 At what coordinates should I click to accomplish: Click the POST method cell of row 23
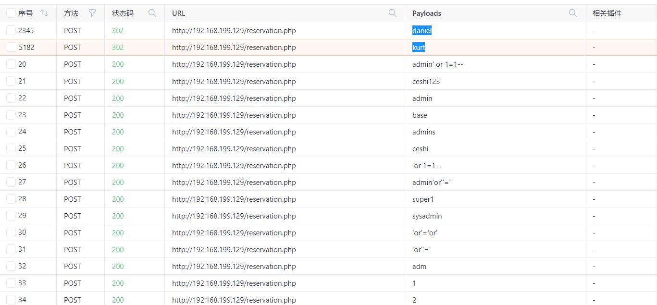[73, 115]
